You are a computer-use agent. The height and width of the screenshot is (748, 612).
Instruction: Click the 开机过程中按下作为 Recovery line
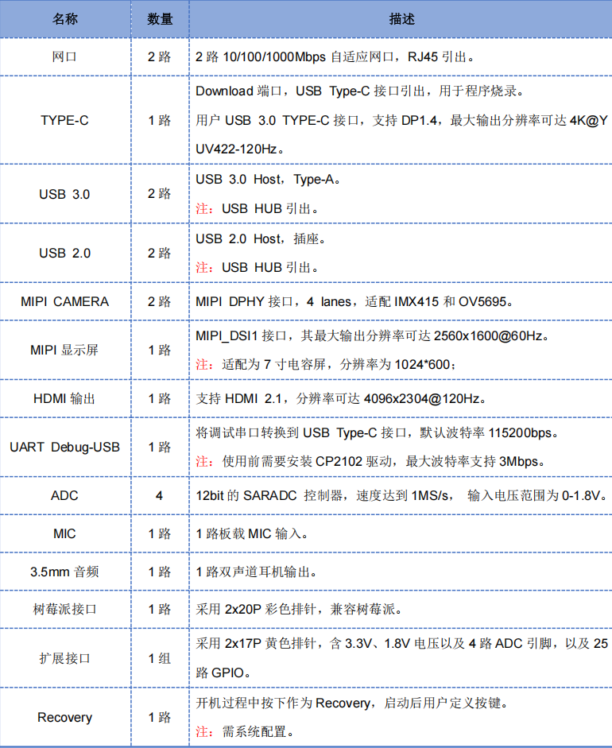(352, 703)
